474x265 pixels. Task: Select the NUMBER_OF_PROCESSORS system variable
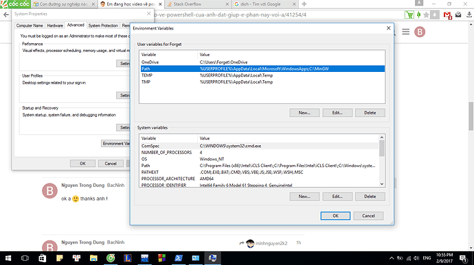tap(260, 153)
